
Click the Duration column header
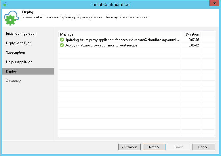click(192, 34)
